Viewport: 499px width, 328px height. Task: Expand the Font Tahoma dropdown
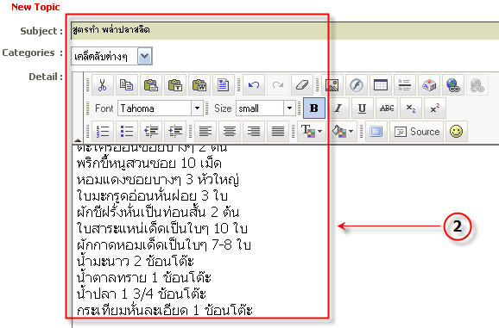click(x=197, y=108)
